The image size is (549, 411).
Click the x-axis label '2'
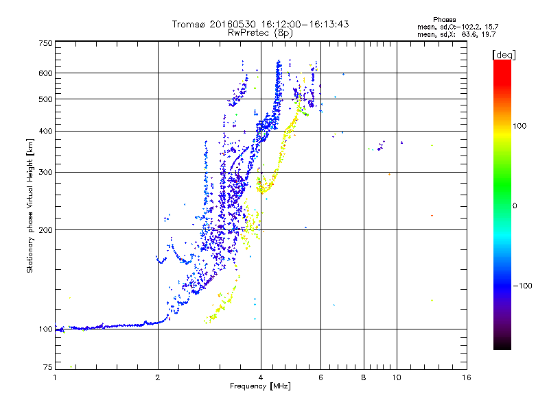(158, 377)
